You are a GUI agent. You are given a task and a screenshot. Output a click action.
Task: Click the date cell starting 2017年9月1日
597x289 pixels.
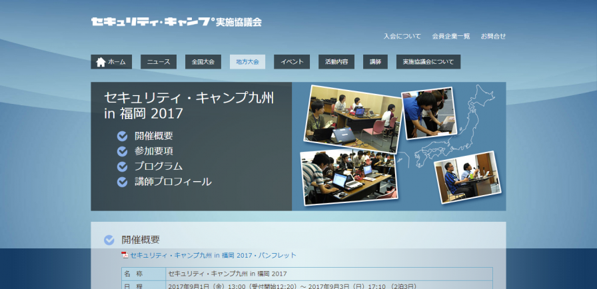click(329, 285)
